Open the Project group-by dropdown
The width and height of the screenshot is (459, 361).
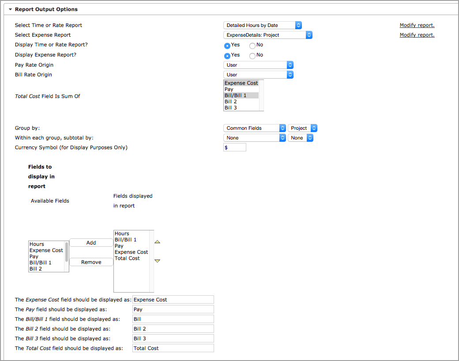click(302, 128)
